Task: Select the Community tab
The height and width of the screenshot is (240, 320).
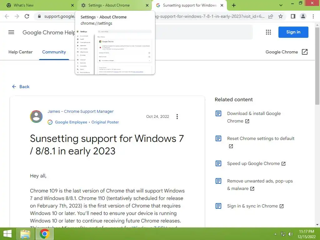Action: 54,52
